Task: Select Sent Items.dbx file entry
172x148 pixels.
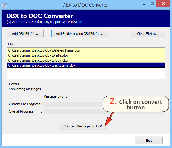Action: (x=86, y=65)
